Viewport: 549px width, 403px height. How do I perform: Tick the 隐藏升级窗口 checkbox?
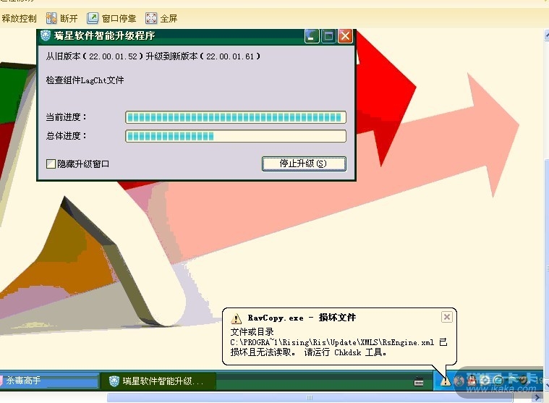pyautogui.click(x=51, y=164)
